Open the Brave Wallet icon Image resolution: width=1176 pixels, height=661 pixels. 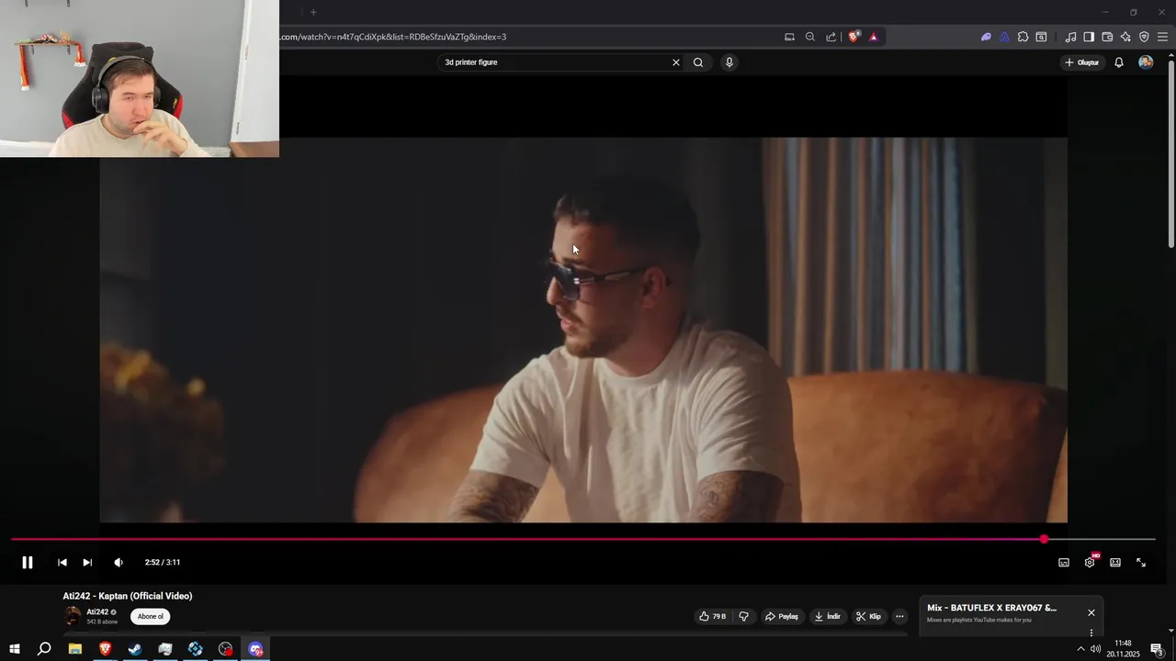click(x=1107, y=37)
